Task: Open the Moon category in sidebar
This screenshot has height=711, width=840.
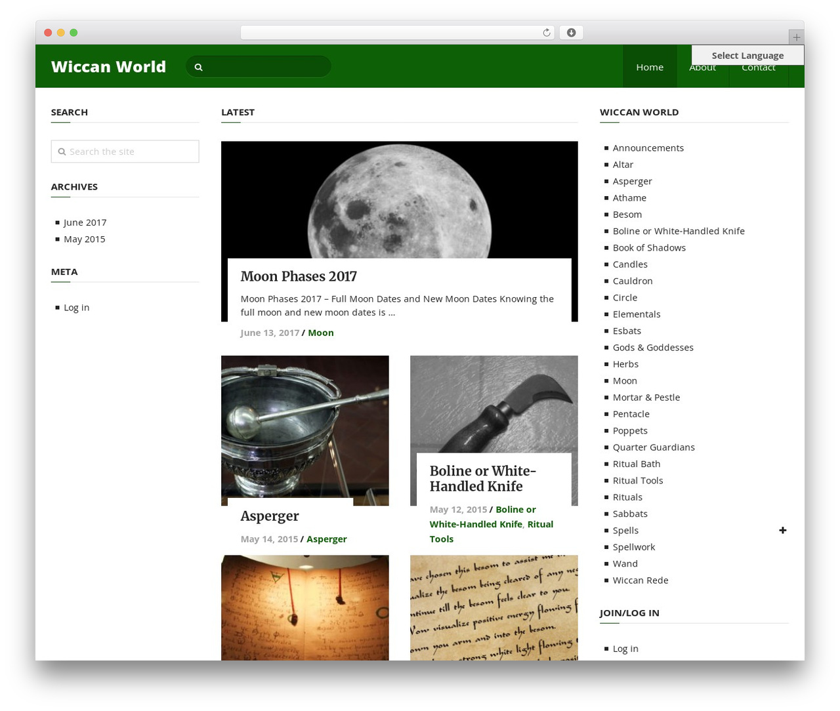Action: coord(625,380)
